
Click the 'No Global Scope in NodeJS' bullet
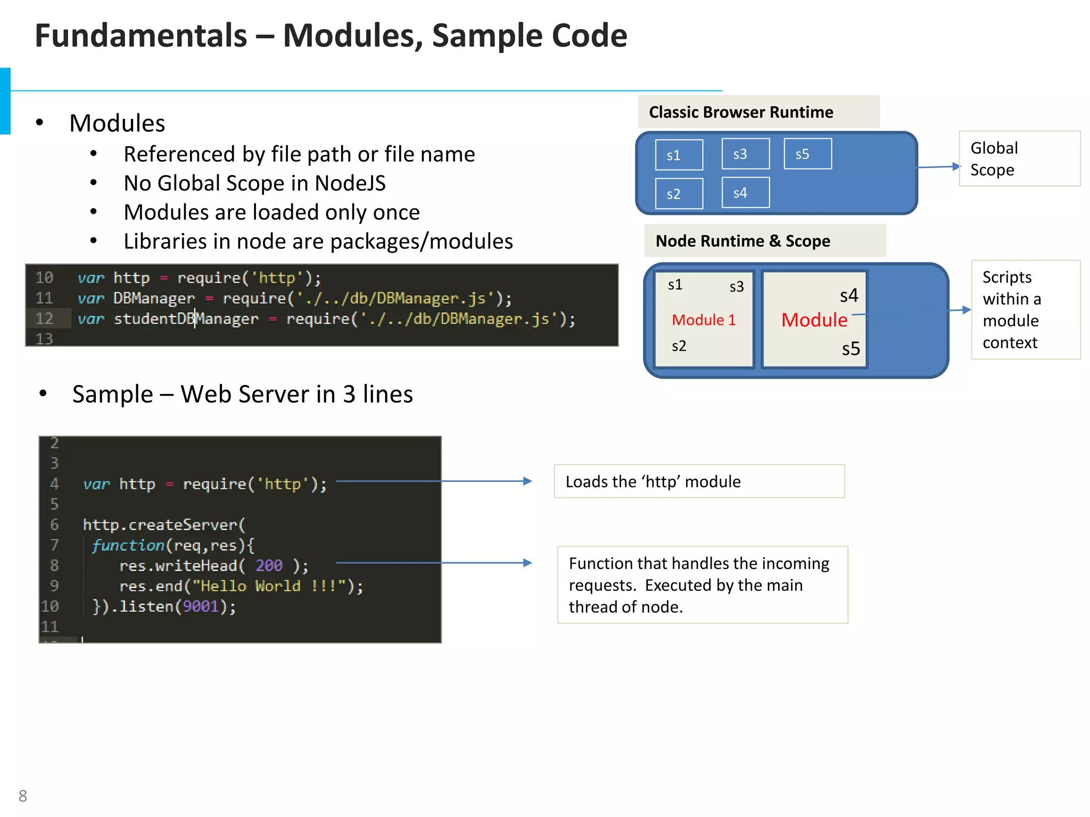pos(254,183)
